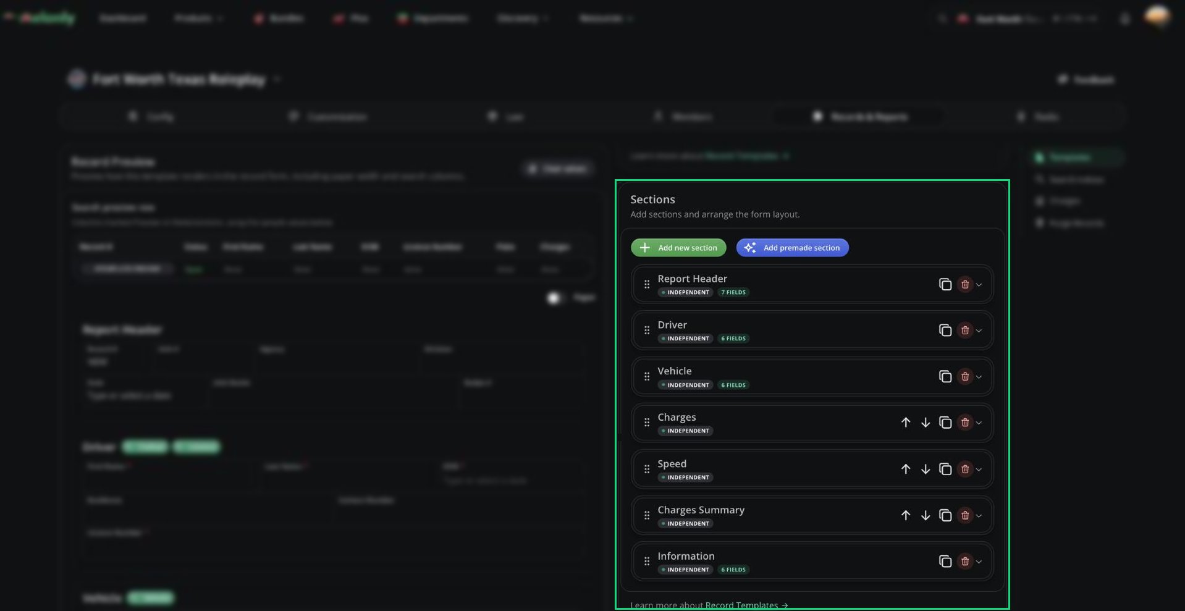Click the 6 FIELDS badge on Vehicle
This screenshot has width=1185, height=611.
733,385
